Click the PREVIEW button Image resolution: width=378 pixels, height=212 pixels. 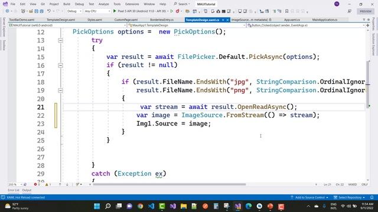pyautogui.click(x=366, y=11)
